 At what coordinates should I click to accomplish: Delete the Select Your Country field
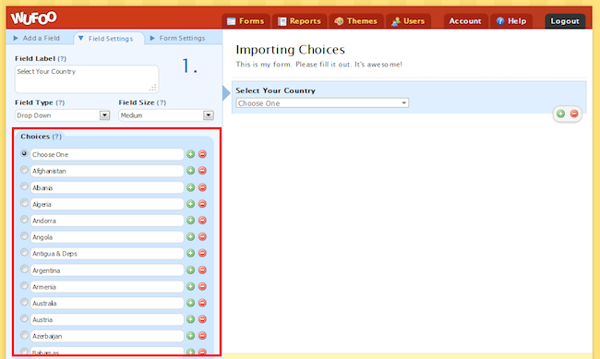click(x=574, y=114)
